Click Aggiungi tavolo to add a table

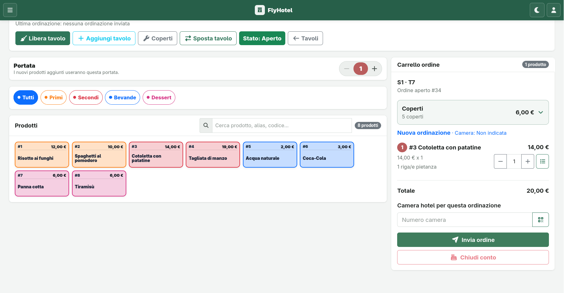104,38
